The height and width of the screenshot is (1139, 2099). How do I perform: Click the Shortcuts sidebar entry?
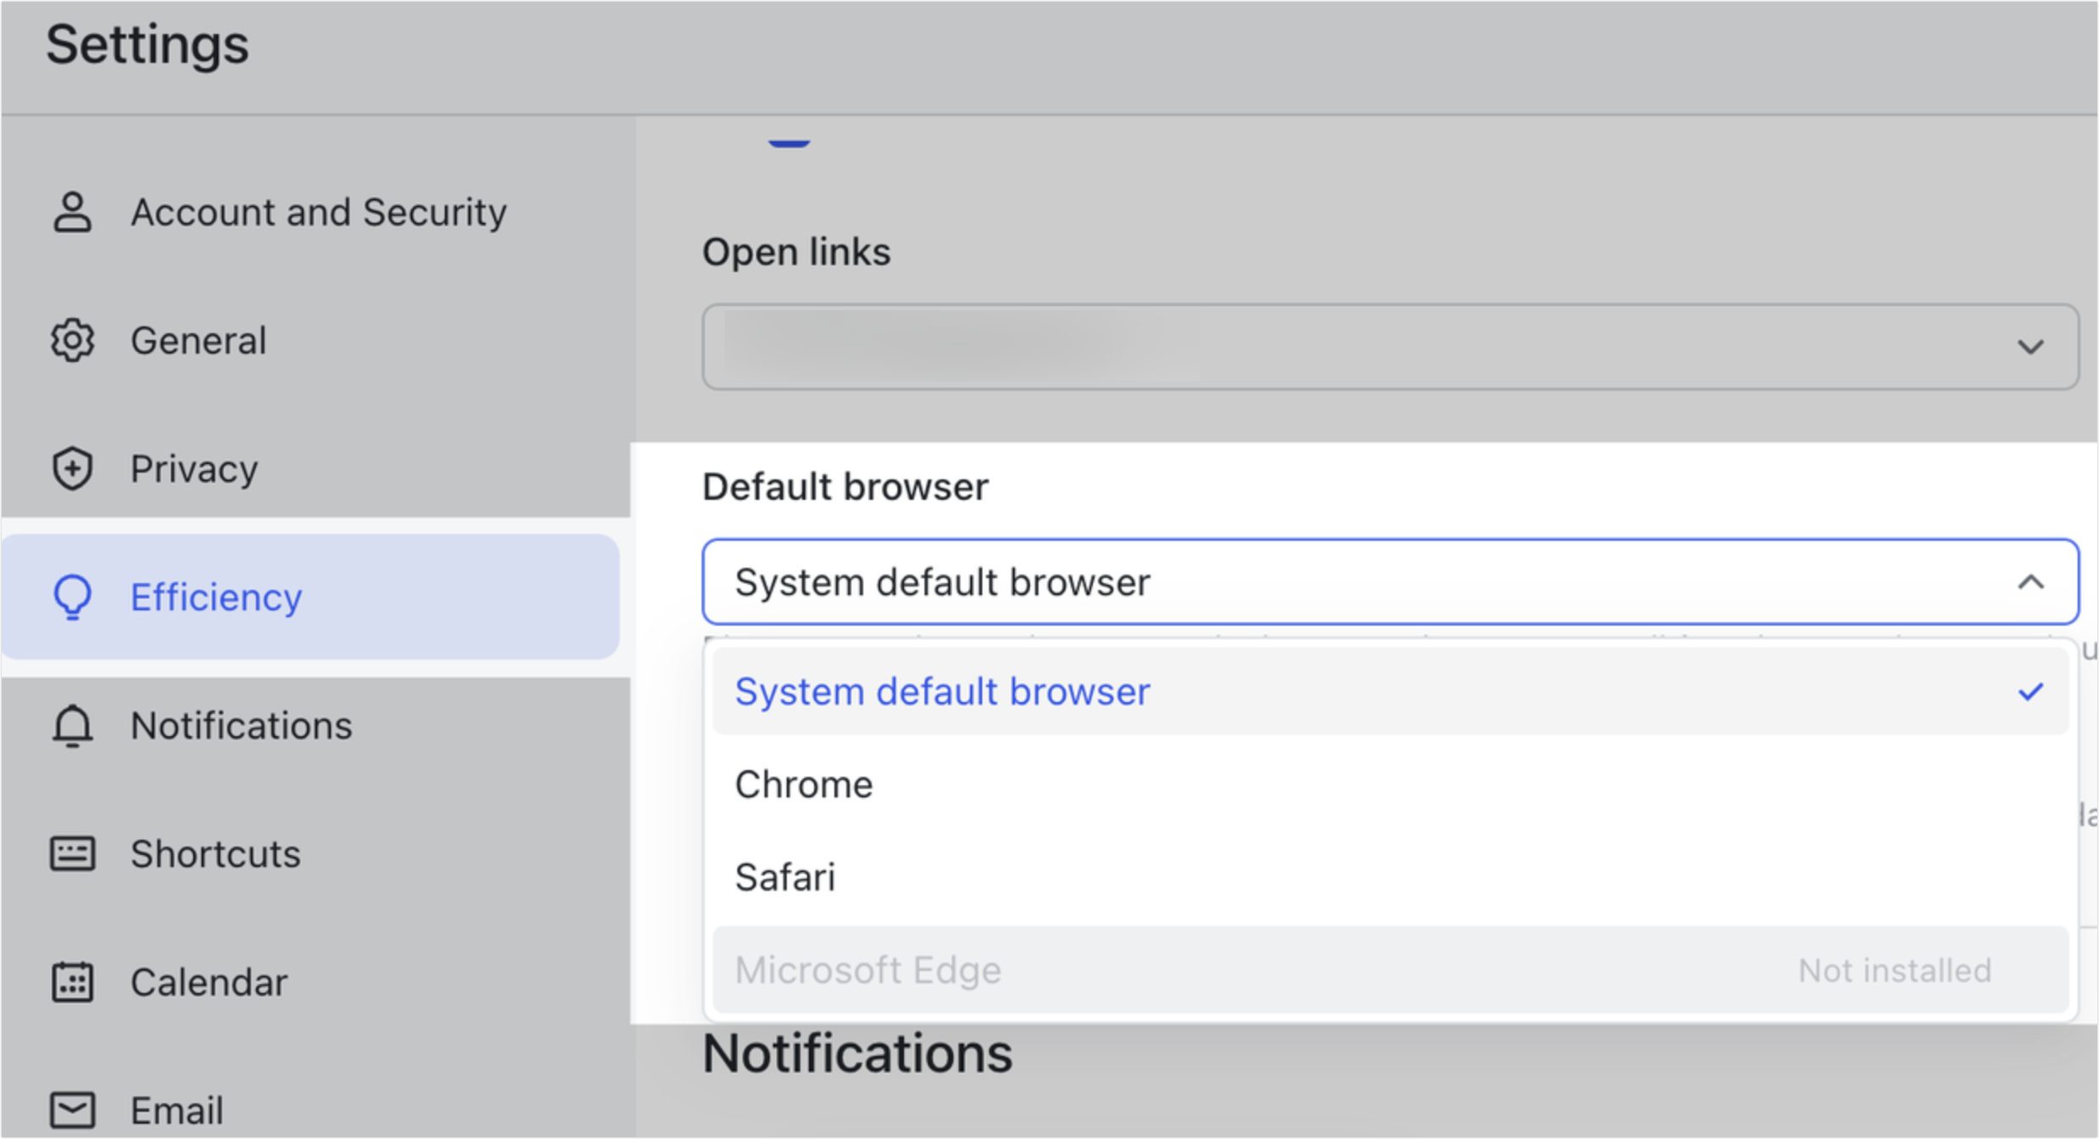coord(215,853)
